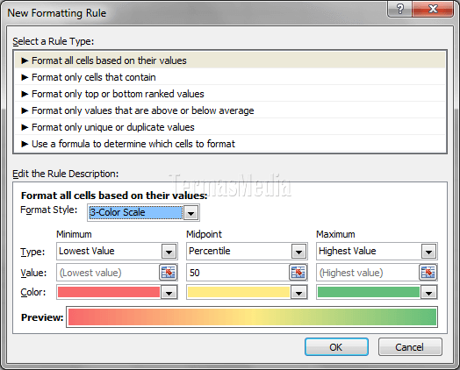Click the Midpoint value field containing 50
This screenshot has width=460, height=370.
[x=238, y=273]
